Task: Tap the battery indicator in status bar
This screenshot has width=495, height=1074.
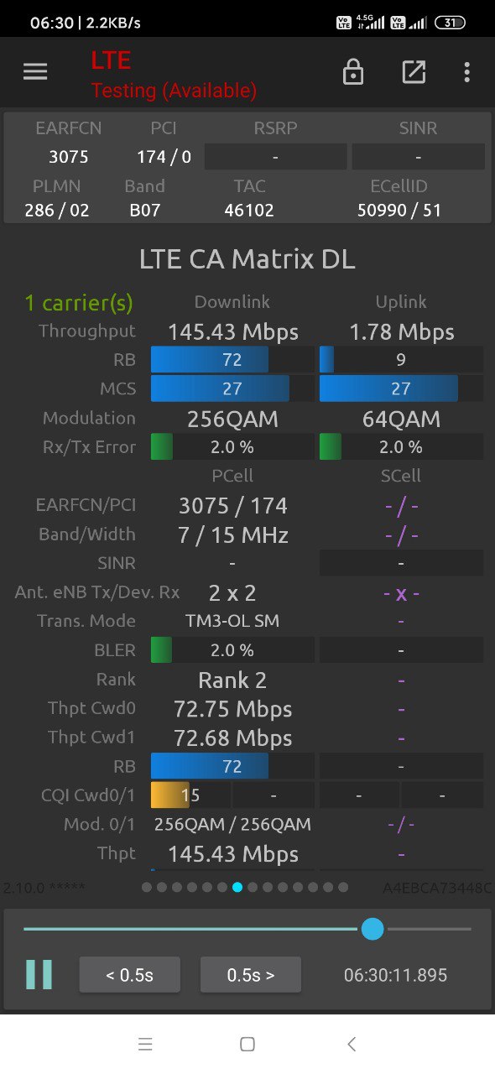Action: (451, 23)
